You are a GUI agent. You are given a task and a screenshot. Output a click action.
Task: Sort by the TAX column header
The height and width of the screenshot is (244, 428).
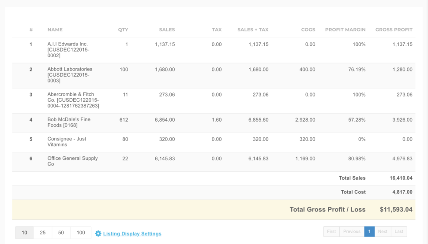pyautogui.click(x=217, y=30)
